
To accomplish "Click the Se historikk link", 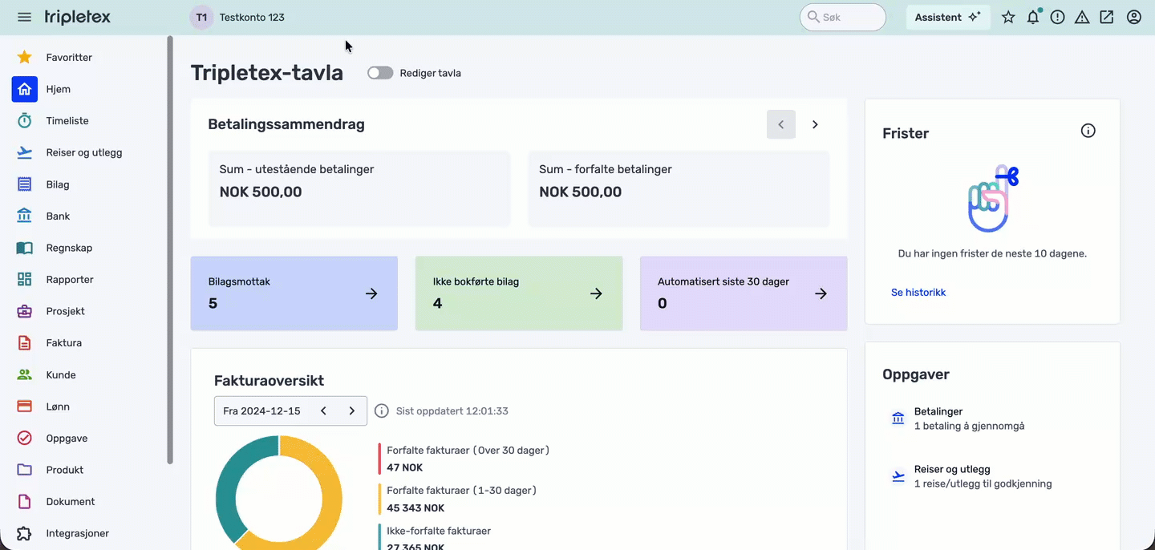I will [x=918, y=293].
